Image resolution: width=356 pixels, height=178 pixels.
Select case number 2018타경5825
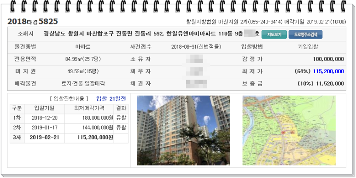click(33, 22)
